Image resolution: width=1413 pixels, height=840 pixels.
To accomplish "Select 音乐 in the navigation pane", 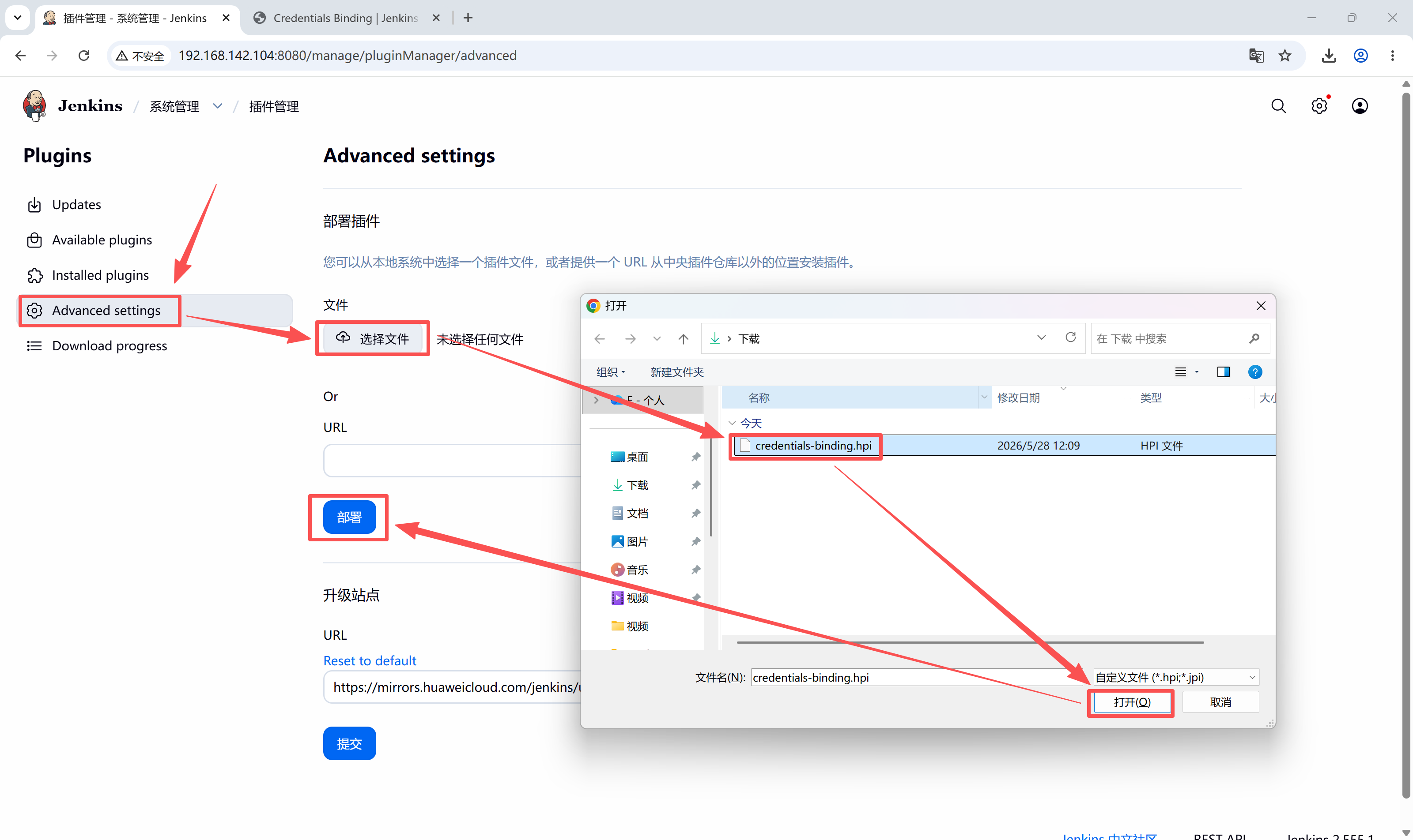I will [637, 570].
